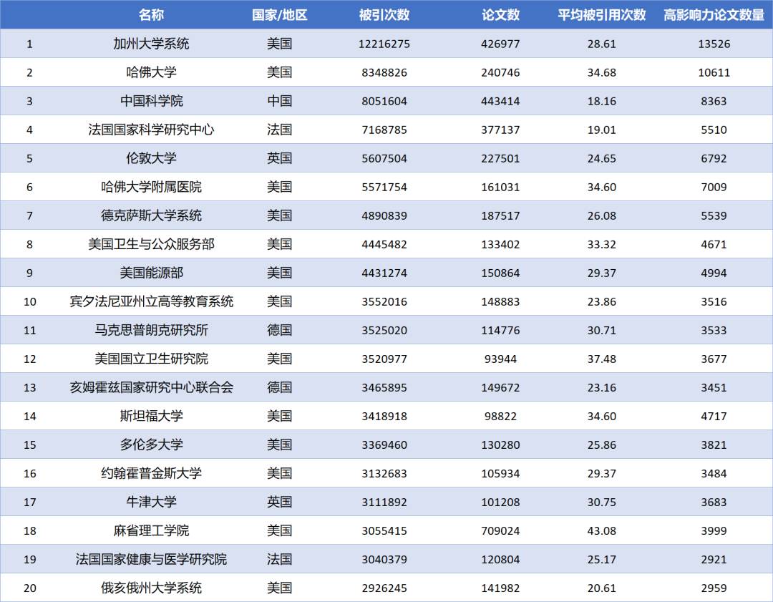Select 麻省理工学院 in the list
773x602 pixels.
[152, 530]
